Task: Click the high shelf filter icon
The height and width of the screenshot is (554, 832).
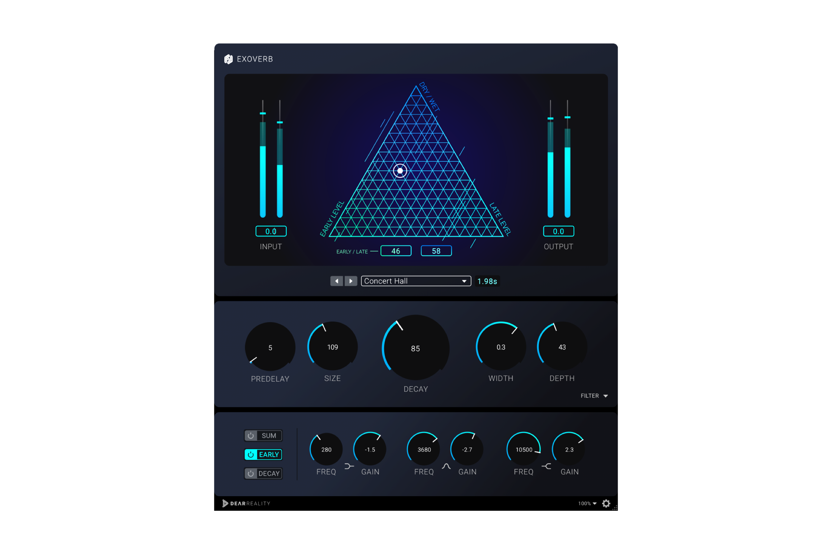Action: point(547,466)
